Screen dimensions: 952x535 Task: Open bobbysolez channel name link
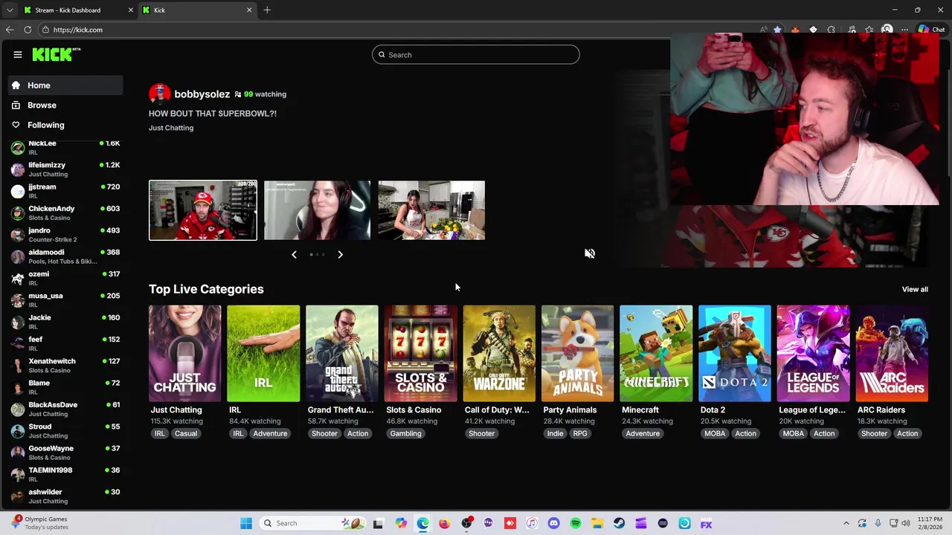pyautogui.click(x=202, y=94)
